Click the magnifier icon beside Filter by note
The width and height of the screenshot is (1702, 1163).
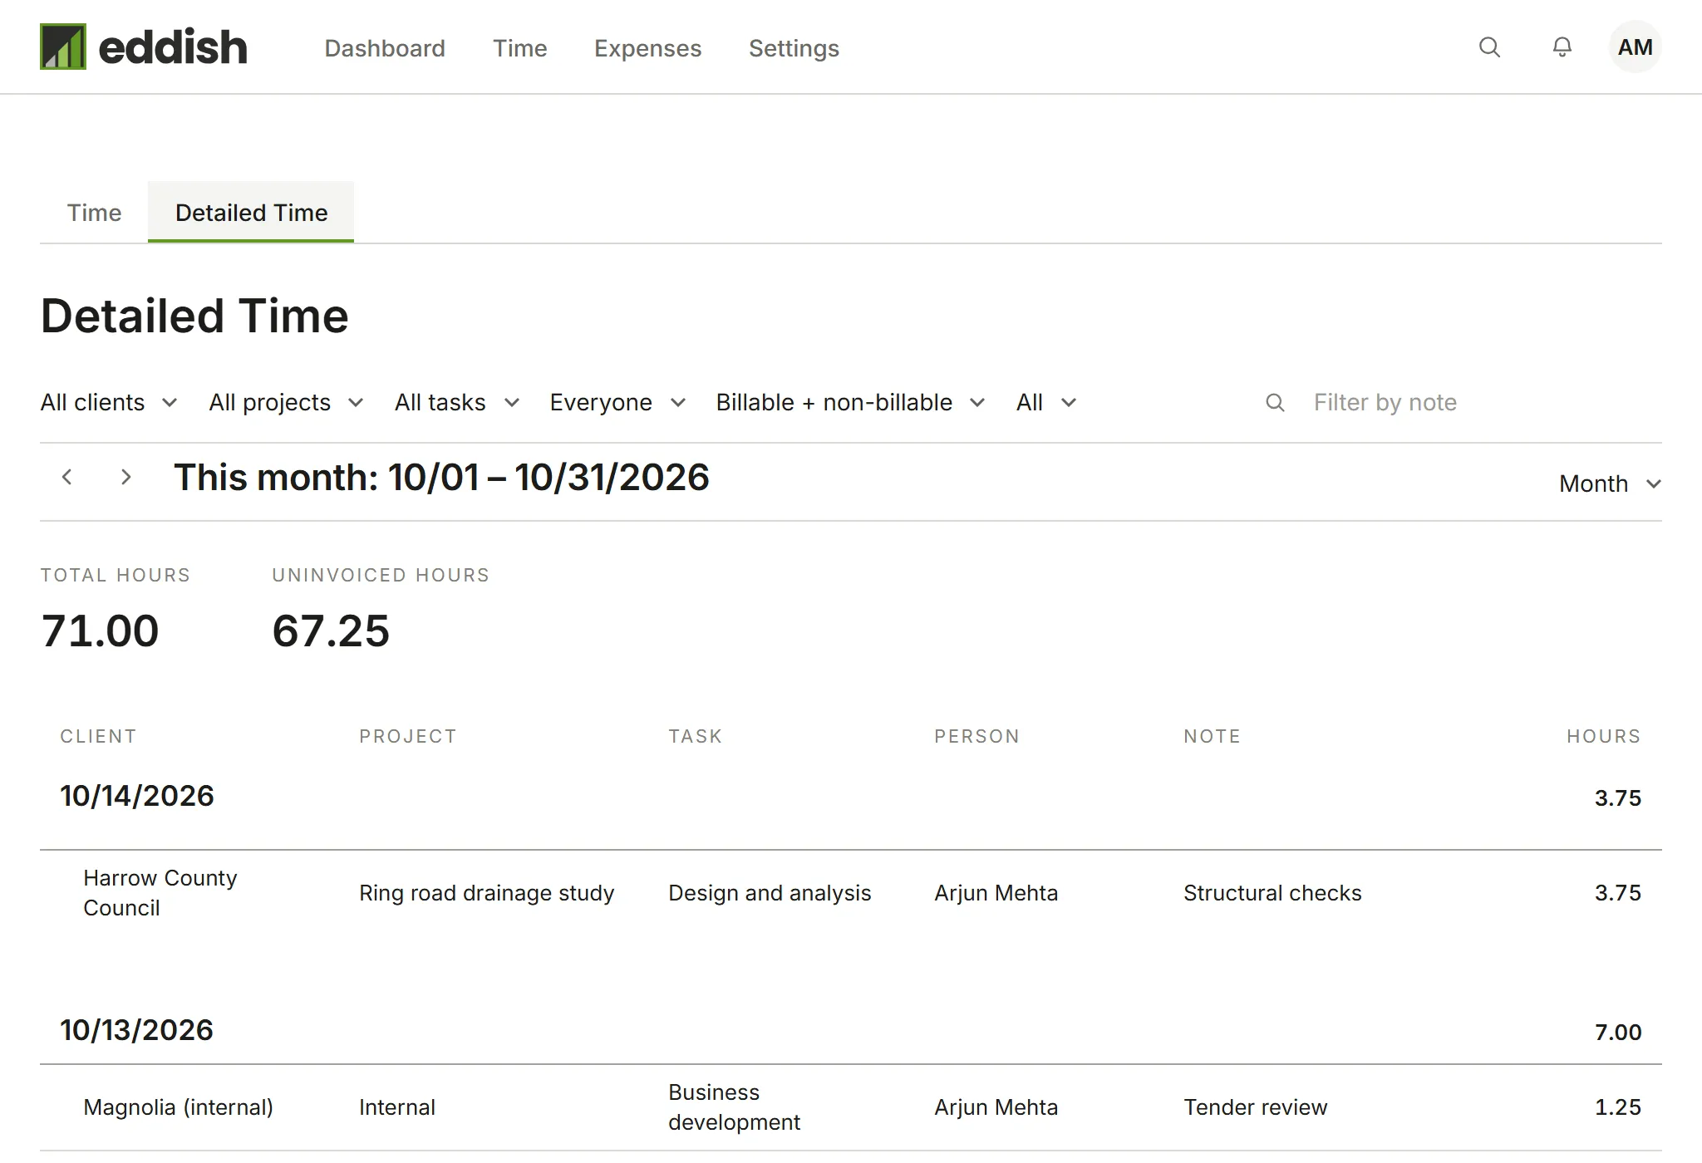[x=1275, y=403]
